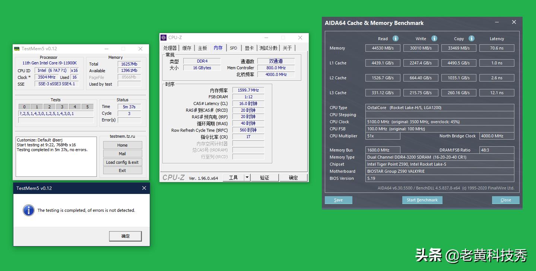The width and height of the screenshot is (536, 271).
Task: Open the 主板 tab in CPU-Z
Action: [202, 48]
